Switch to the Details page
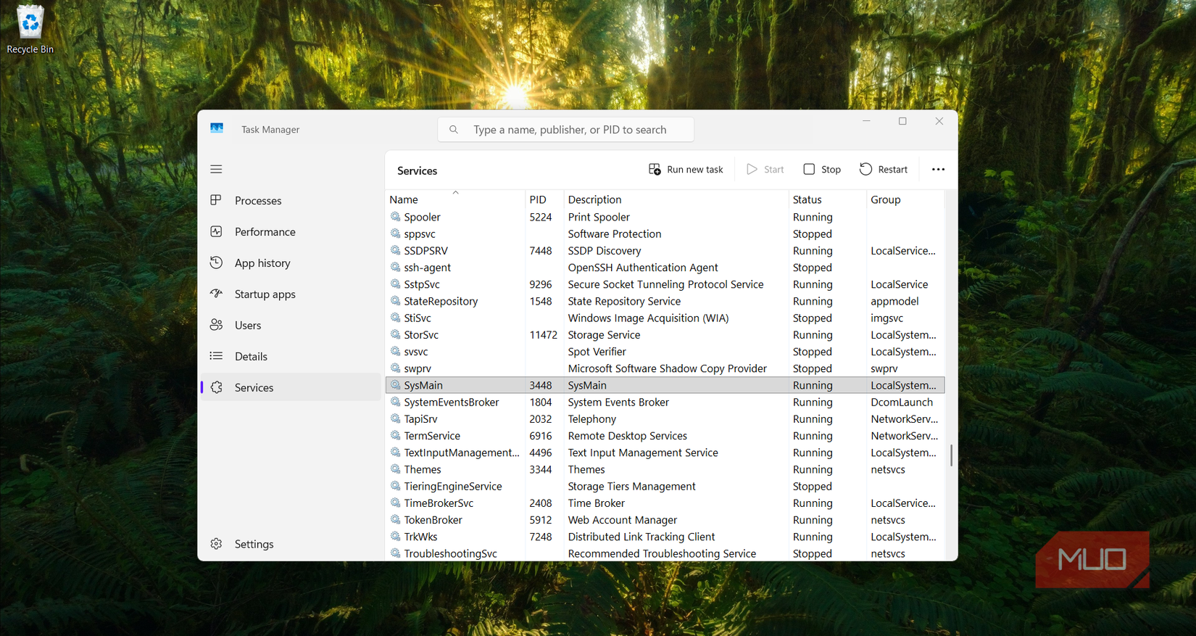The width and height of the screenshot is (1196, 636). (291, 356)
